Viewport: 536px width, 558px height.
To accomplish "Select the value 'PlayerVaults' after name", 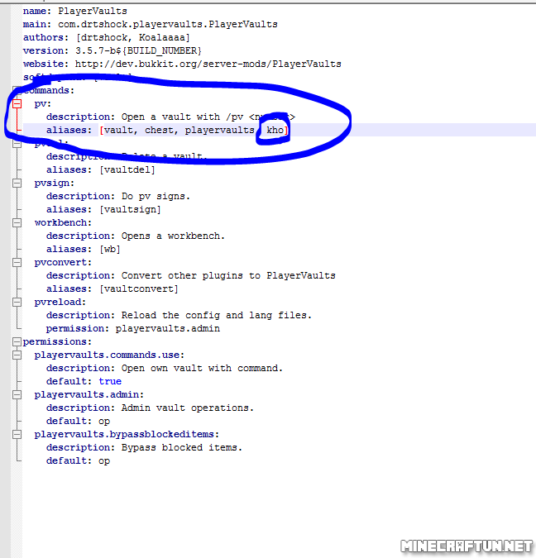I will pyautogui.click(x=93, y=11).
